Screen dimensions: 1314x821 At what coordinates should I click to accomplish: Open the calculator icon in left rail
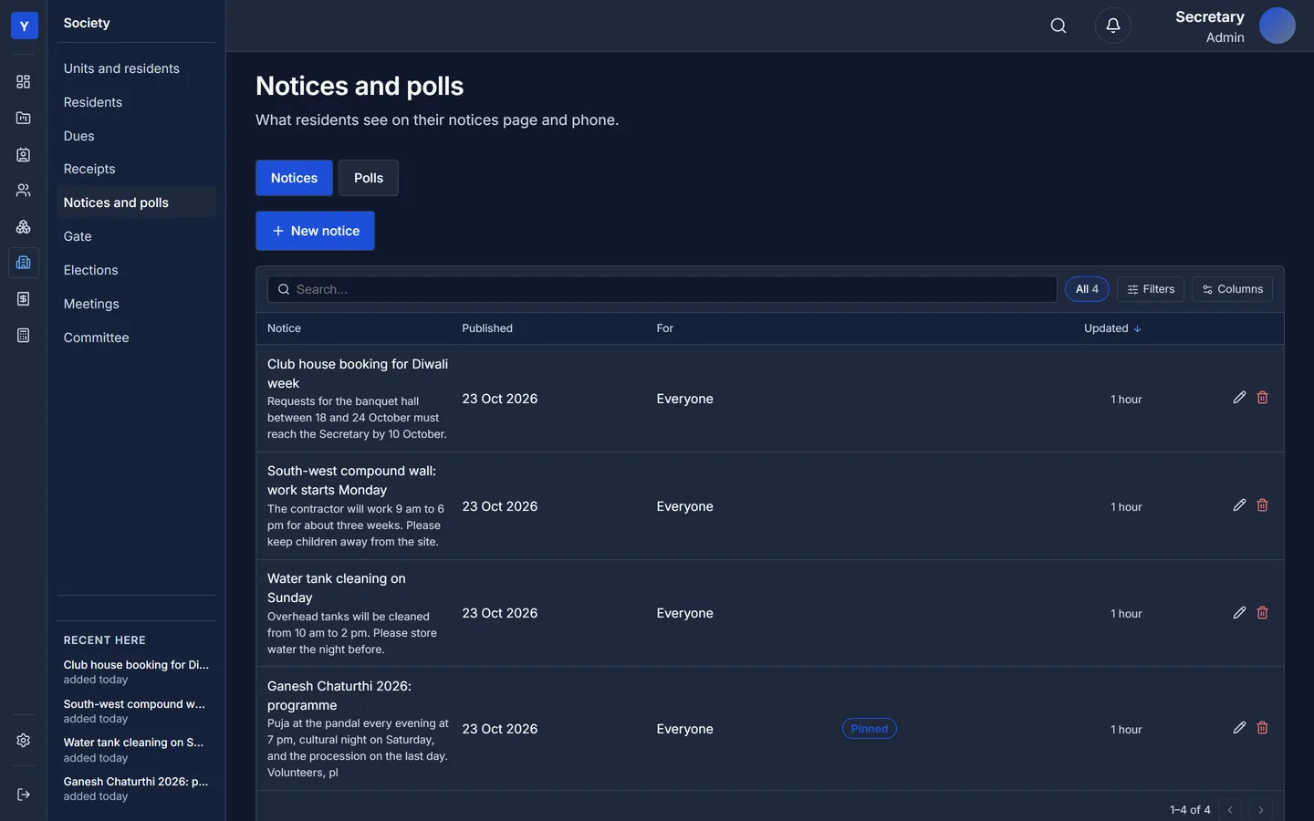pyautogui.click(x=24, y=336)
